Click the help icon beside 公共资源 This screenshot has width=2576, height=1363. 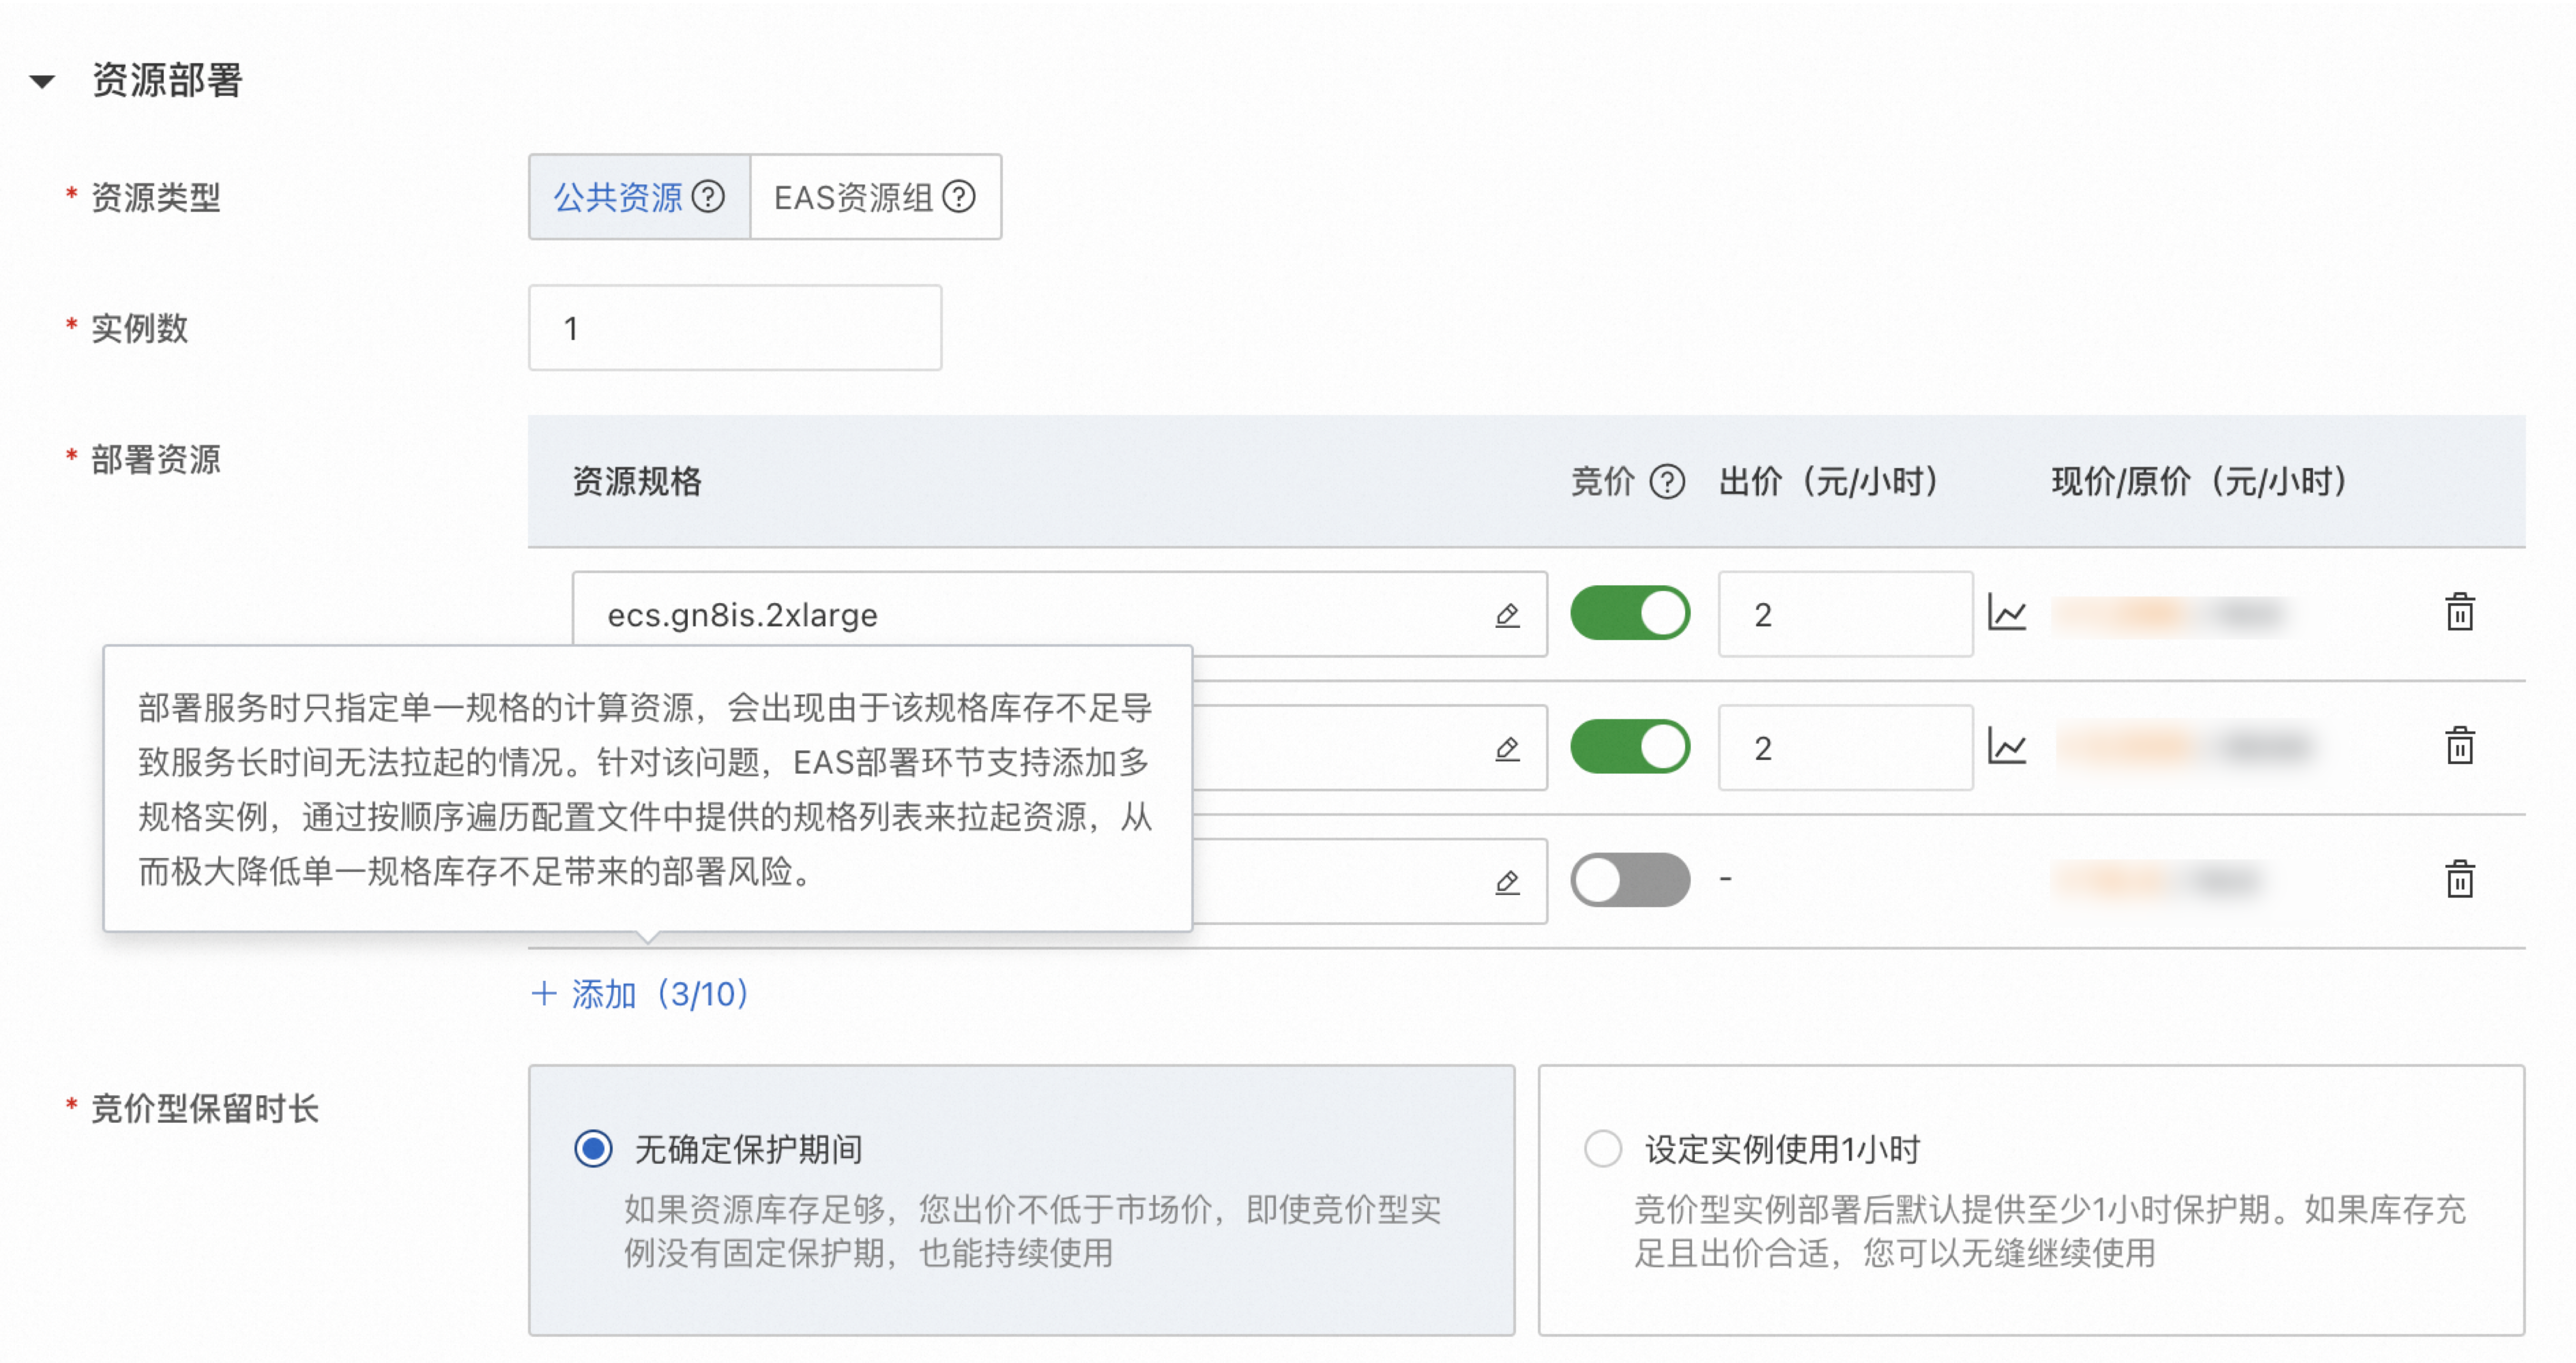[708, 197]
